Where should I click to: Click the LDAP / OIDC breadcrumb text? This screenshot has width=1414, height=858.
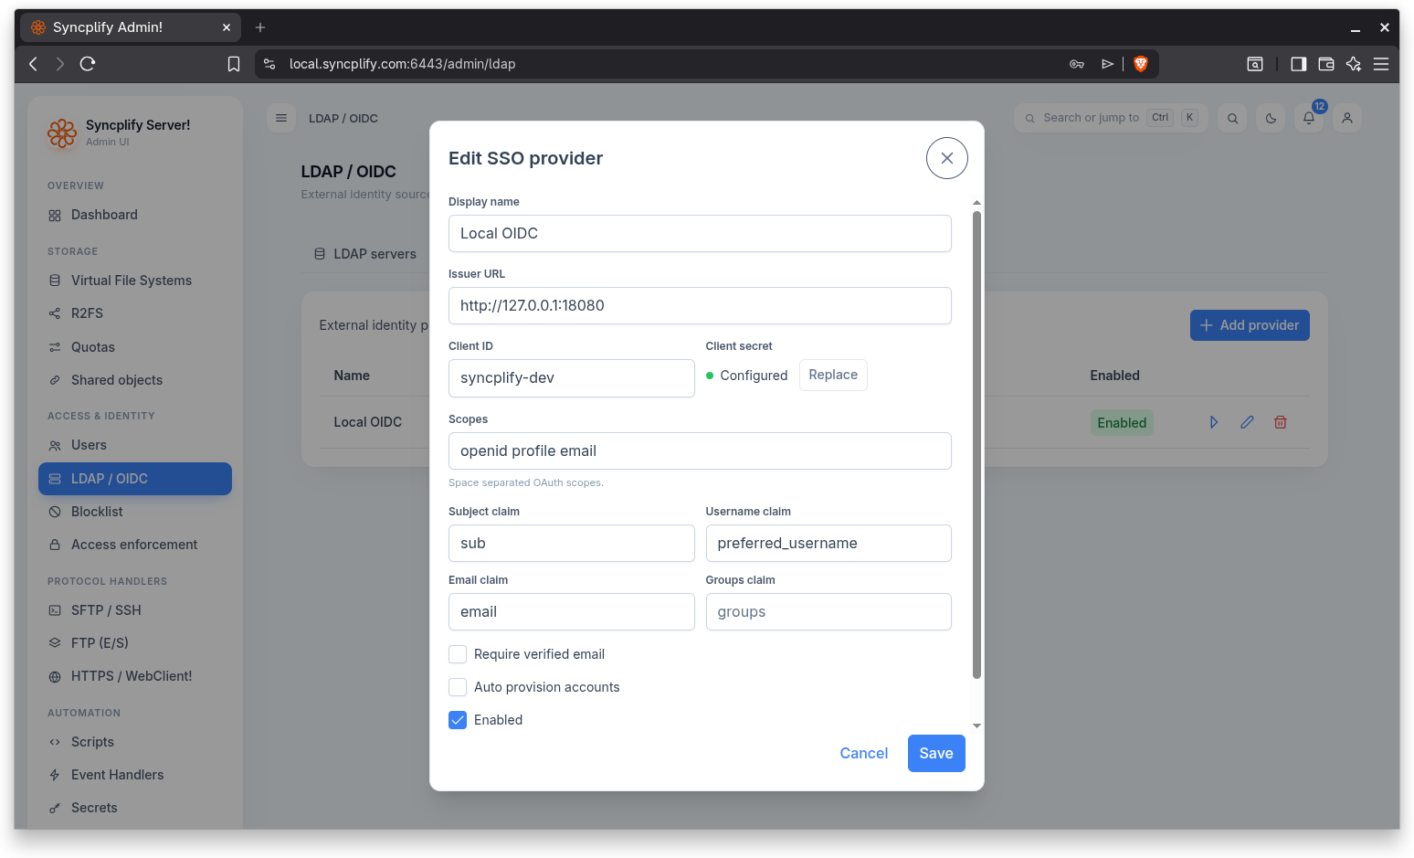pos(343,119)
